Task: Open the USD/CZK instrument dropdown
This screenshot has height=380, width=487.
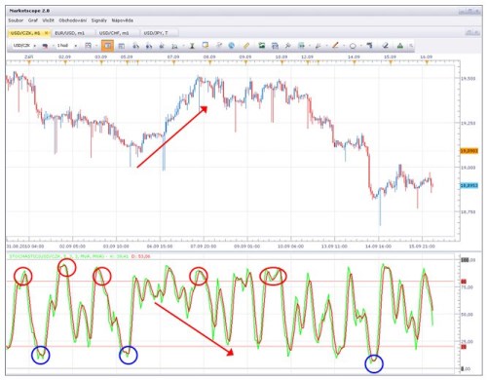Action: 24,46
